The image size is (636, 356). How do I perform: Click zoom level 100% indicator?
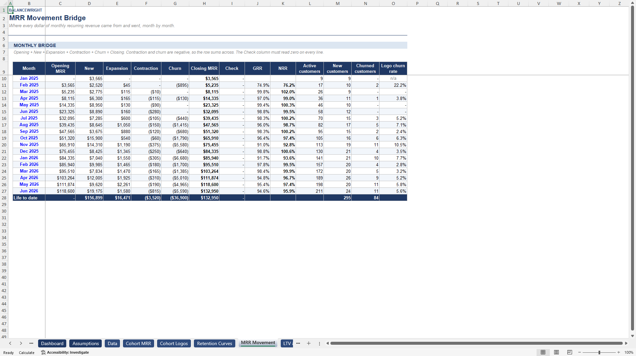[x=629, y=352]
